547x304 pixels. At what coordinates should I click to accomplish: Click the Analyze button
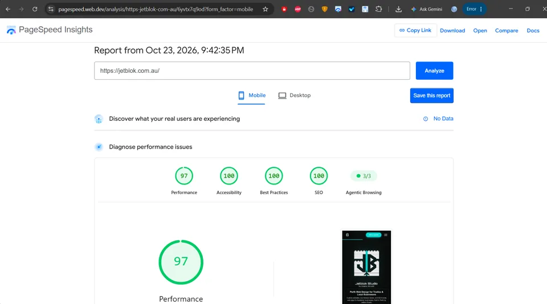[434, 71]
